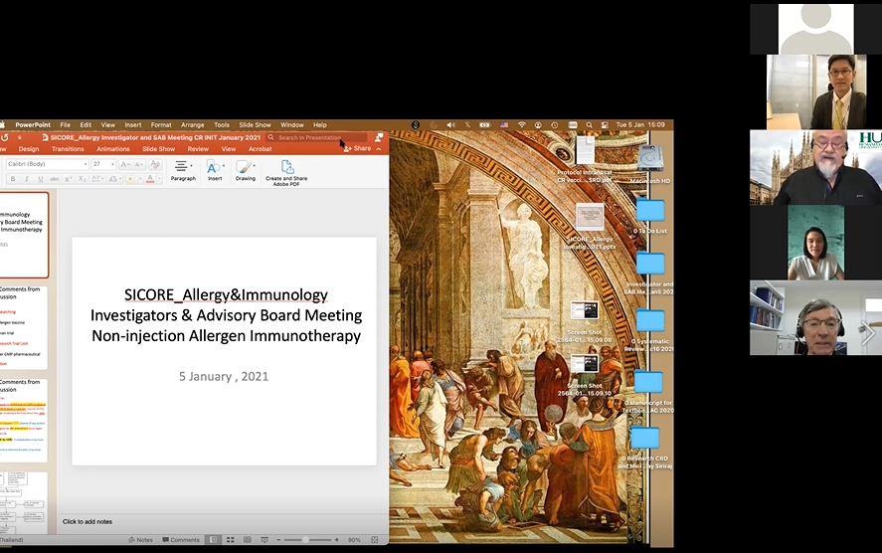Open the Transitions ribbon tab
This screenshot has height=553, width=882.
68,149
